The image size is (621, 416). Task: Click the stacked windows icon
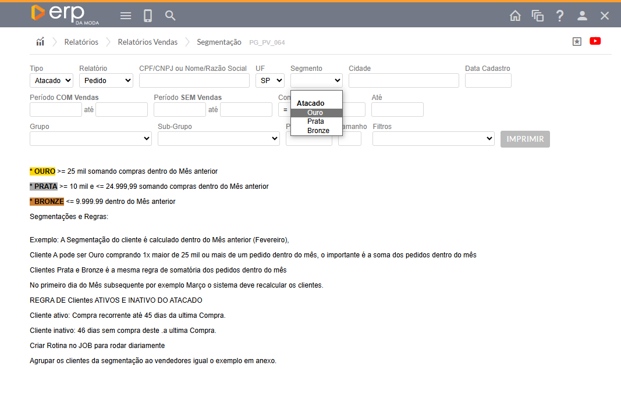537,16
